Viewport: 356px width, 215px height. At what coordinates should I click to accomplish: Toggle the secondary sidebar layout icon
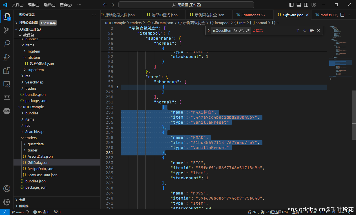(x=306, y=5)
